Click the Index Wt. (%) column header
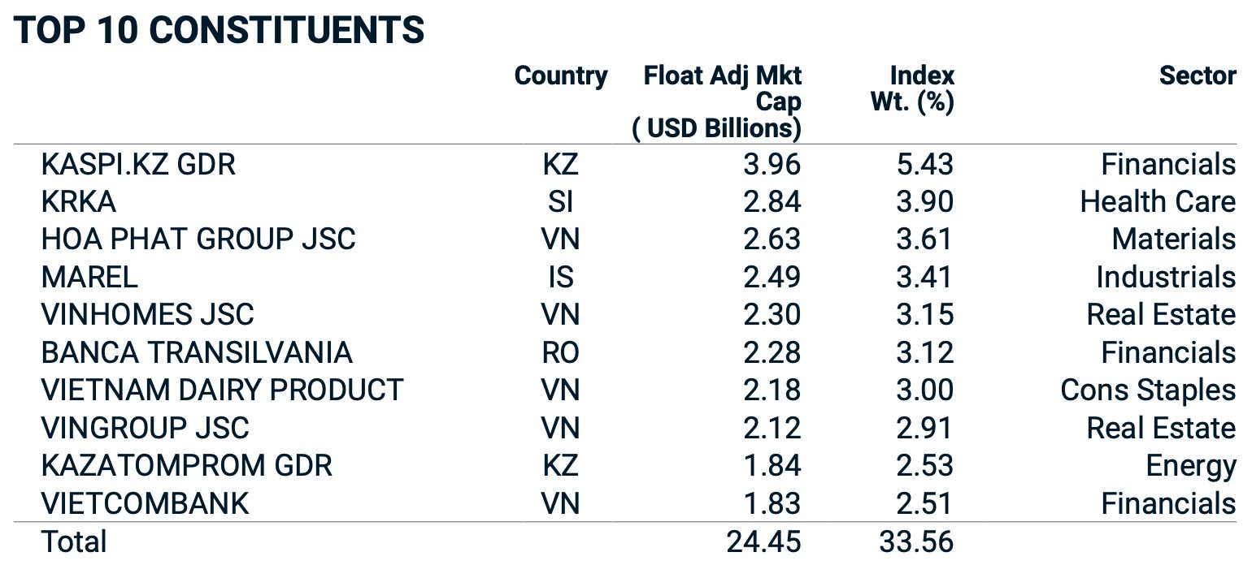Screen dimensions: 1252x565 (912, 89)
